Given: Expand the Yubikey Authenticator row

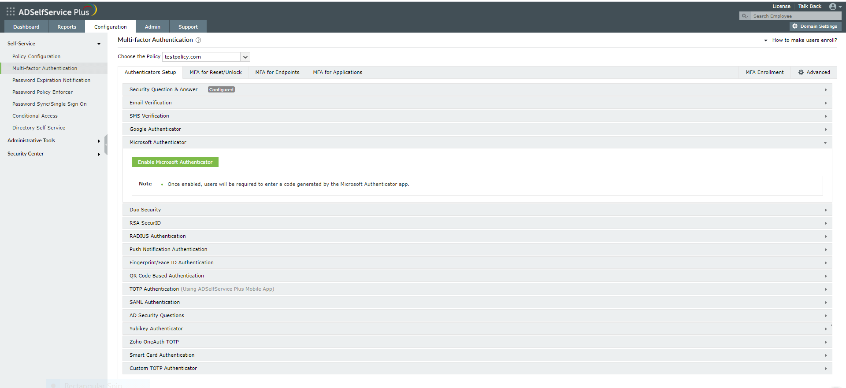Looking at the screenshot, I should (477, 329).
